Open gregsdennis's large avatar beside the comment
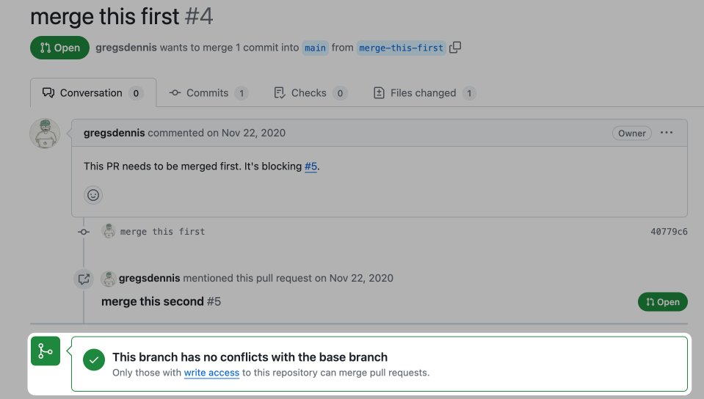This screenshot has width=704, height=399. coord(45,133)
